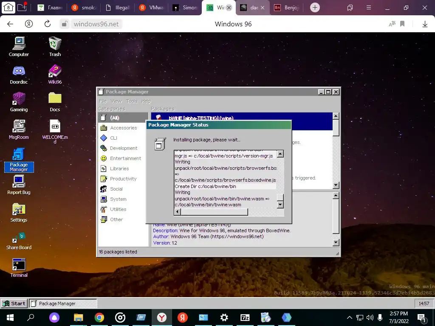Select the Social category

pyautogui.click(x=123, y=189)
